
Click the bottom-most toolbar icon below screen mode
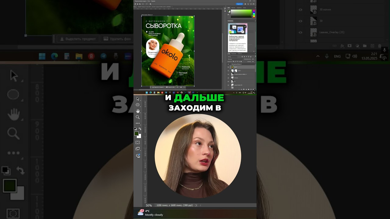pos(138,155)
